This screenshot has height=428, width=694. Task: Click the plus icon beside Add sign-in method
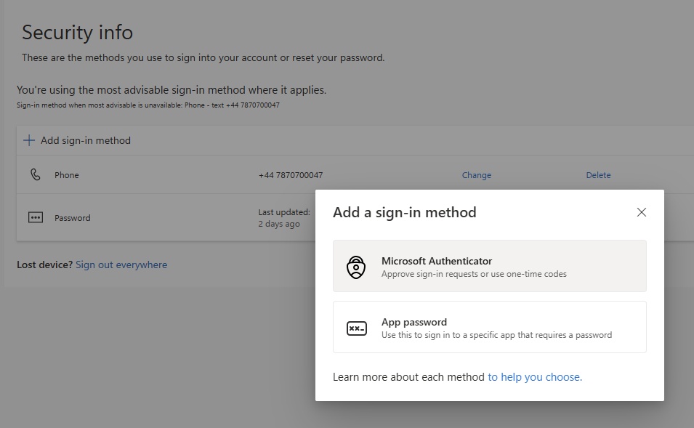(x=29, y=140)
